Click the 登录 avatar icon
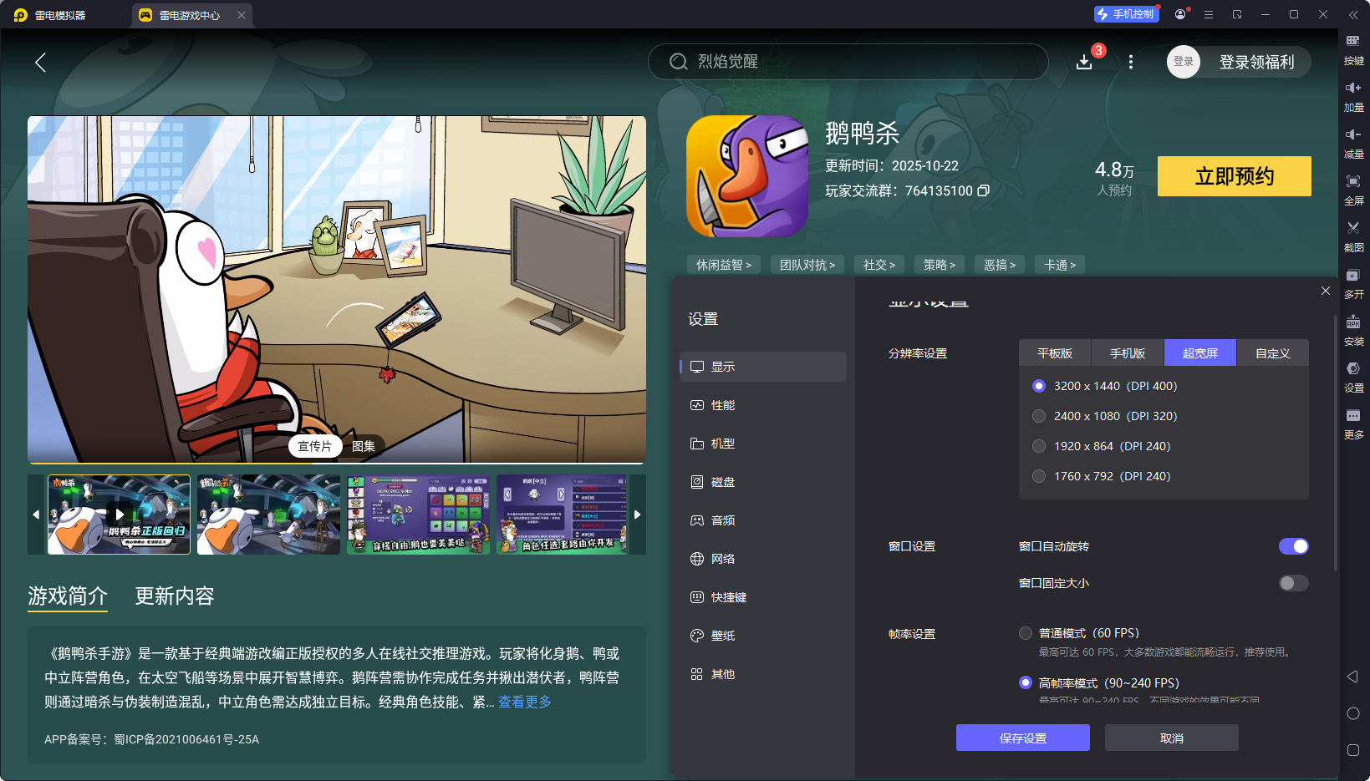The image size is (1370, 781). coord(1184,62)
